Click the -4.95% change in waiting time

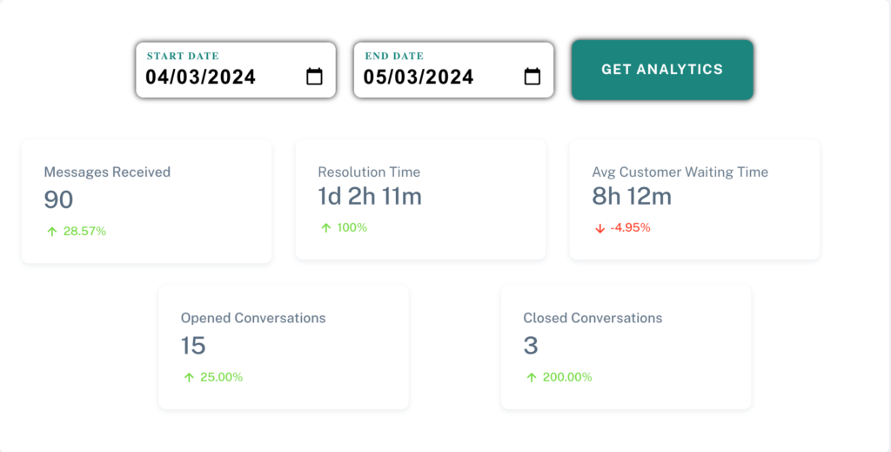(x=629, y=227)
